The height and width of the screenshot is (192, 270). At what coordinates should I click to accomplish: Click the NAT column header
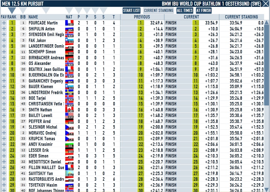(x=69, y=17)
